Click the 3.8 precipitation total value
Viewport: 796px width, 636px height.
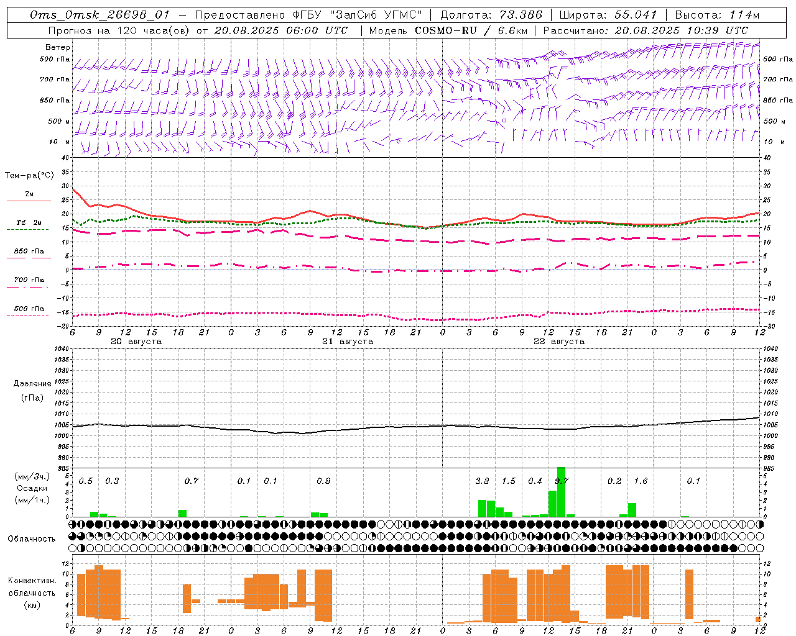point(482,481)
